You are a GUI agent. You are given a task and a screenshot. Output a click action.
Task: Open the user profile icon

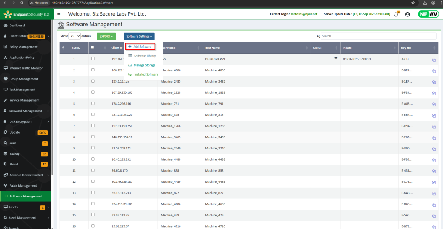[x=408, y=14]
